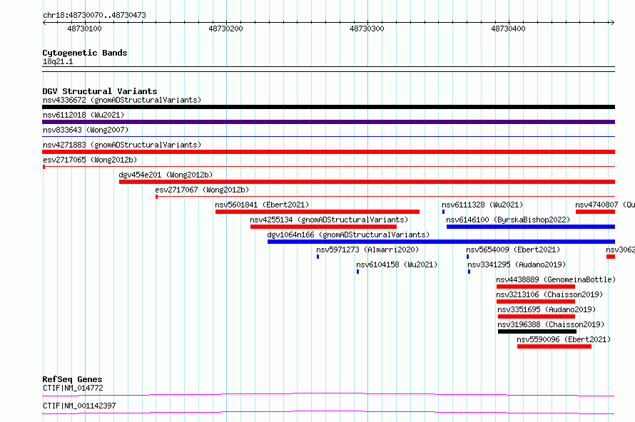Screen dimensions: 635x422
Task: Click the red nsv4740807 variant bar
Action: (x=595, y=212)
